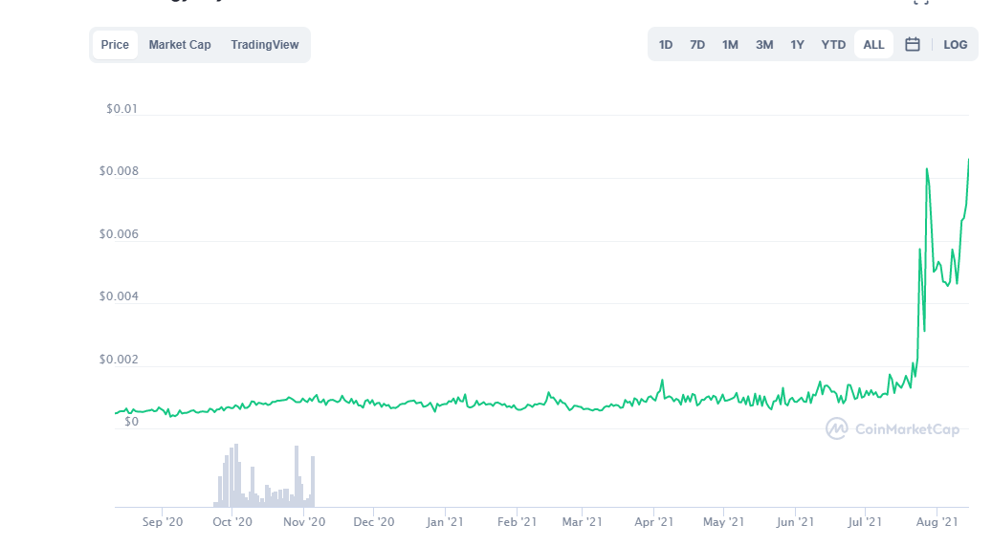Open the Market Cap tab
This screenshot has height=547, width=992.
(180, 45)
